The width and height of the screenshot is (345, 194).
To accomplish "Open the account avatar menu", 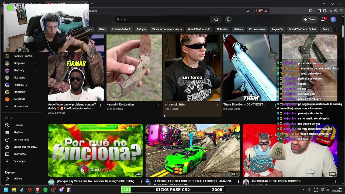I will click(x=333, y=19).
